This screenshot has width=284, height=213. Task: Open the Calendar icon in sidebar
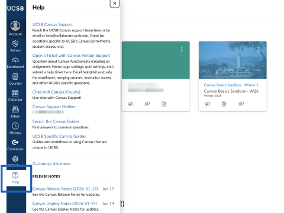[15, 93]
